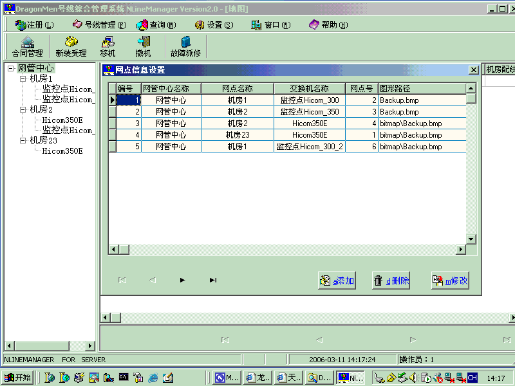Click the 撤机 toolbar icon
The height and width of the screenshot is (386, 515).
tap(143, 46)
